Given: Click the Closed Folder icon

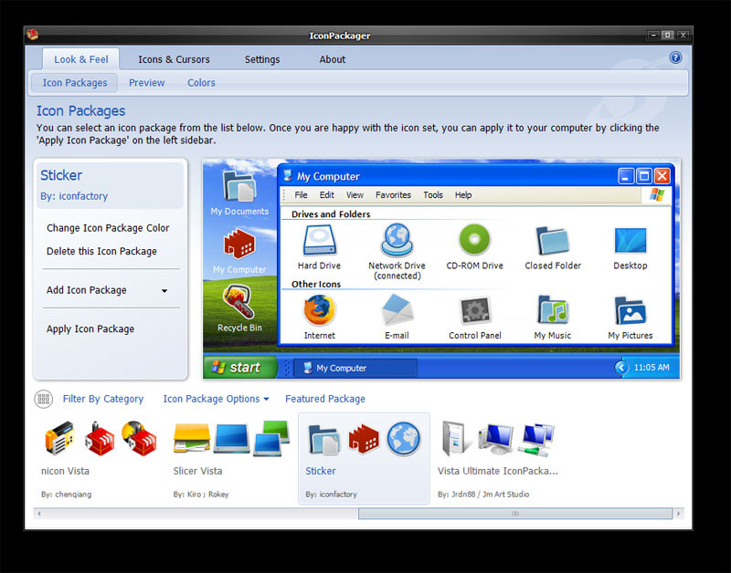Looking at the screenshot, I should click(x=553, y=241).
